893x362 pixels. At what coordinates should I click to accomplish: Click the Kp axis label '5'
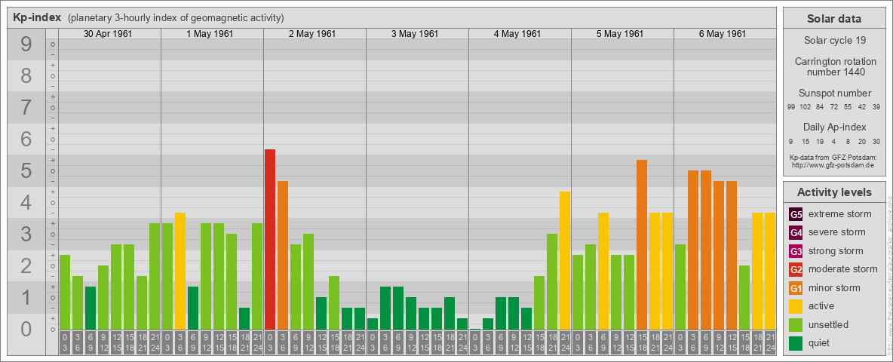26,170
